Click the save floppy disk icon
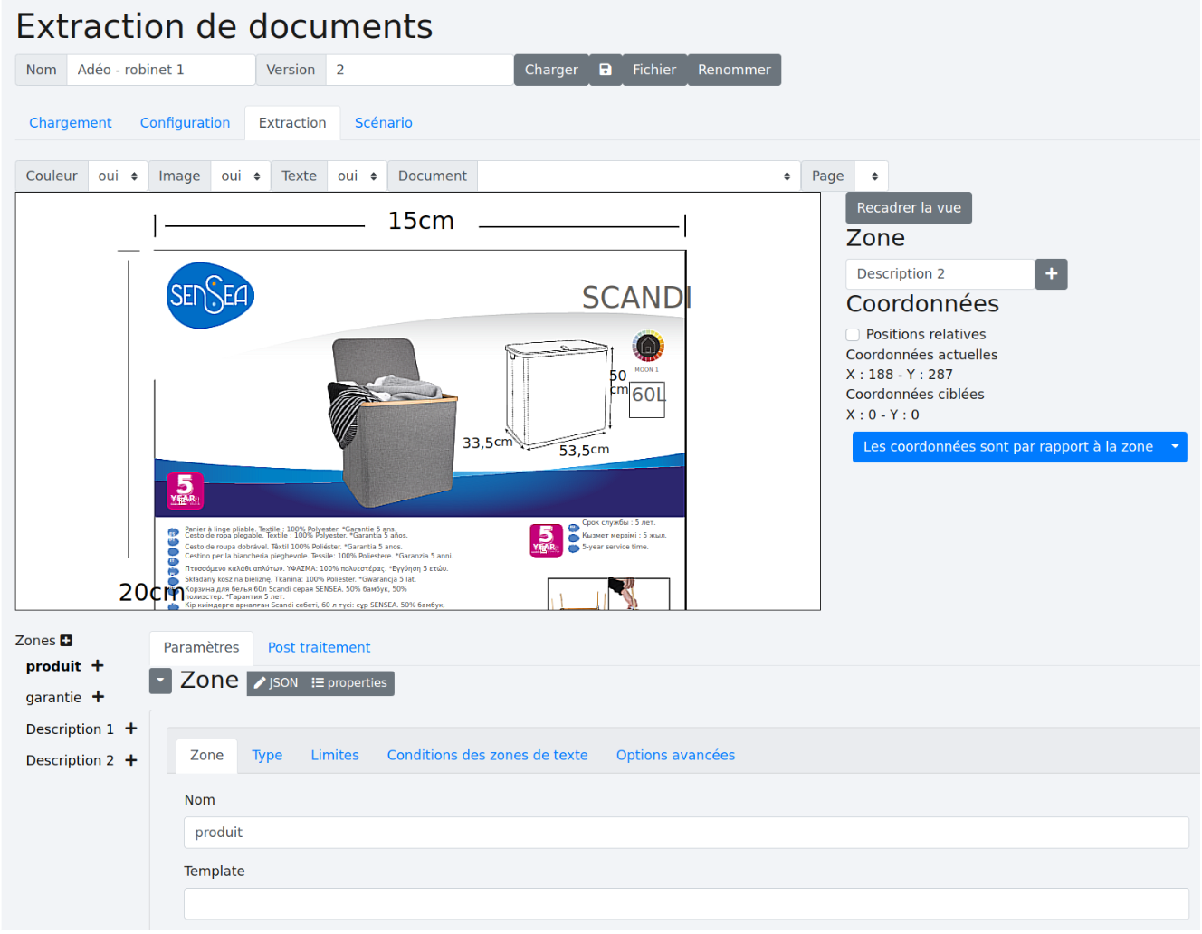Image resolution: width=1202 pixels, height=934 pixels. 606,70
